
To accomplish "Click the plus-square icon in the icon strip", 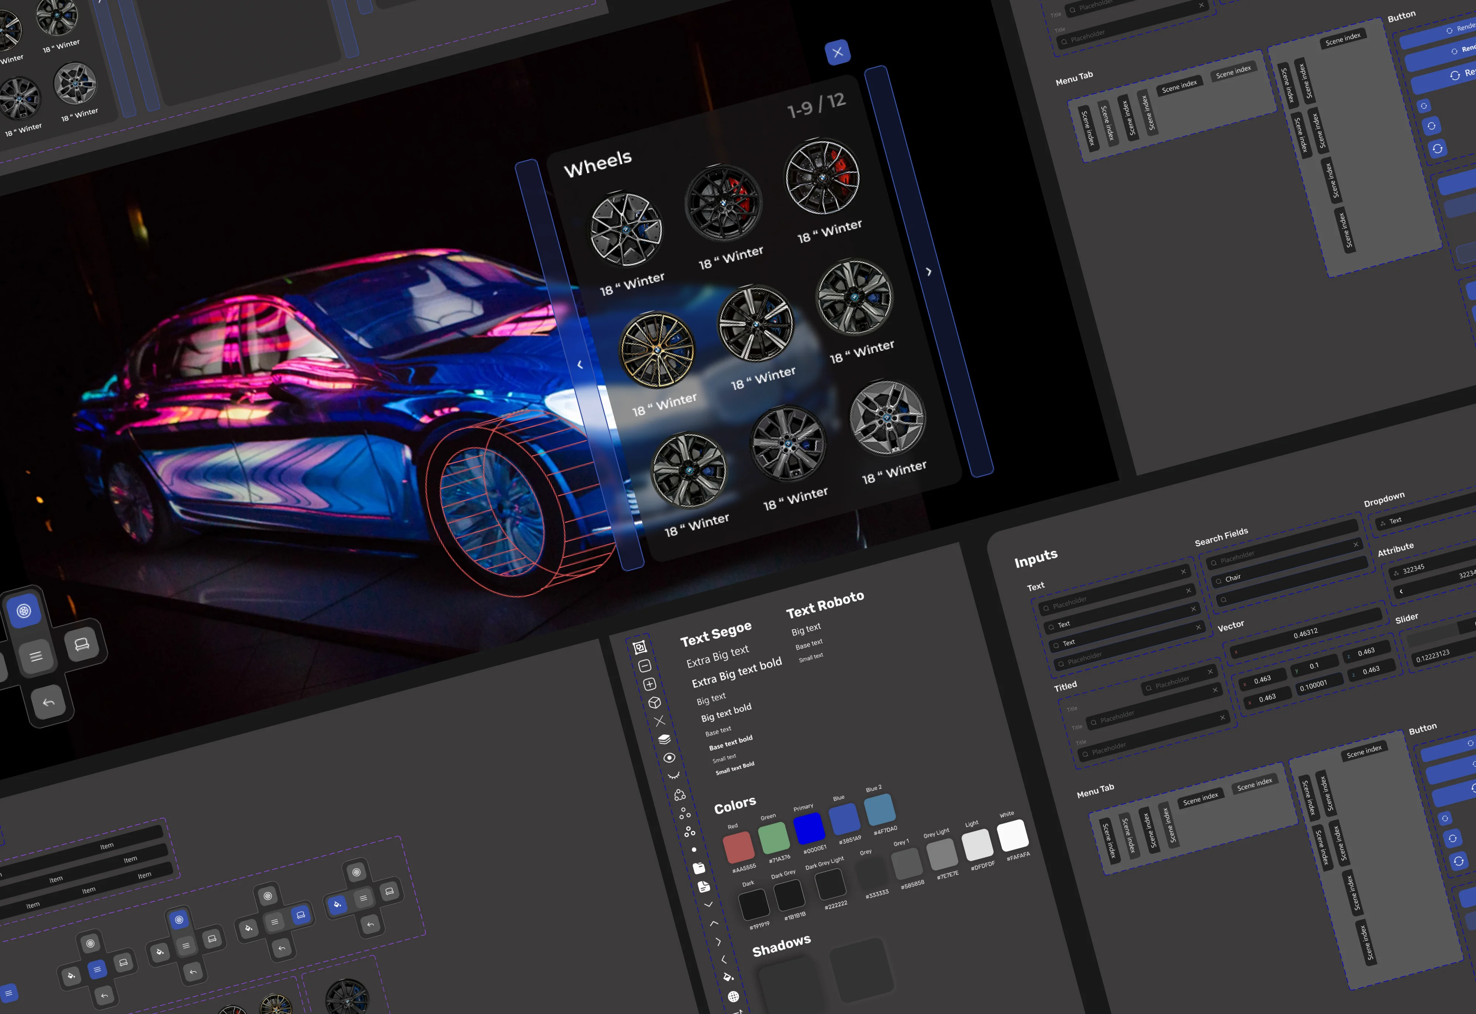I will coord(650,684).
